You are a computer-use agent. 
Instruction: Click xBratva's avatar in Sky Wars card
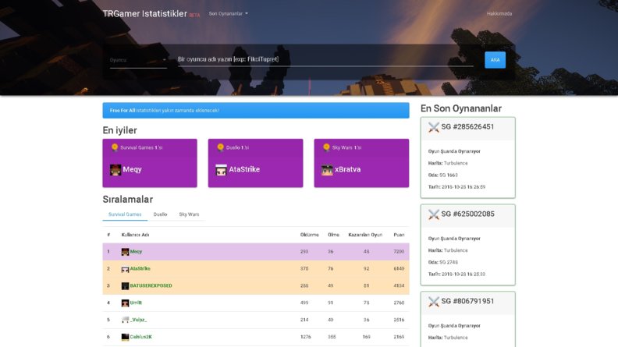[x=327, y=170]
